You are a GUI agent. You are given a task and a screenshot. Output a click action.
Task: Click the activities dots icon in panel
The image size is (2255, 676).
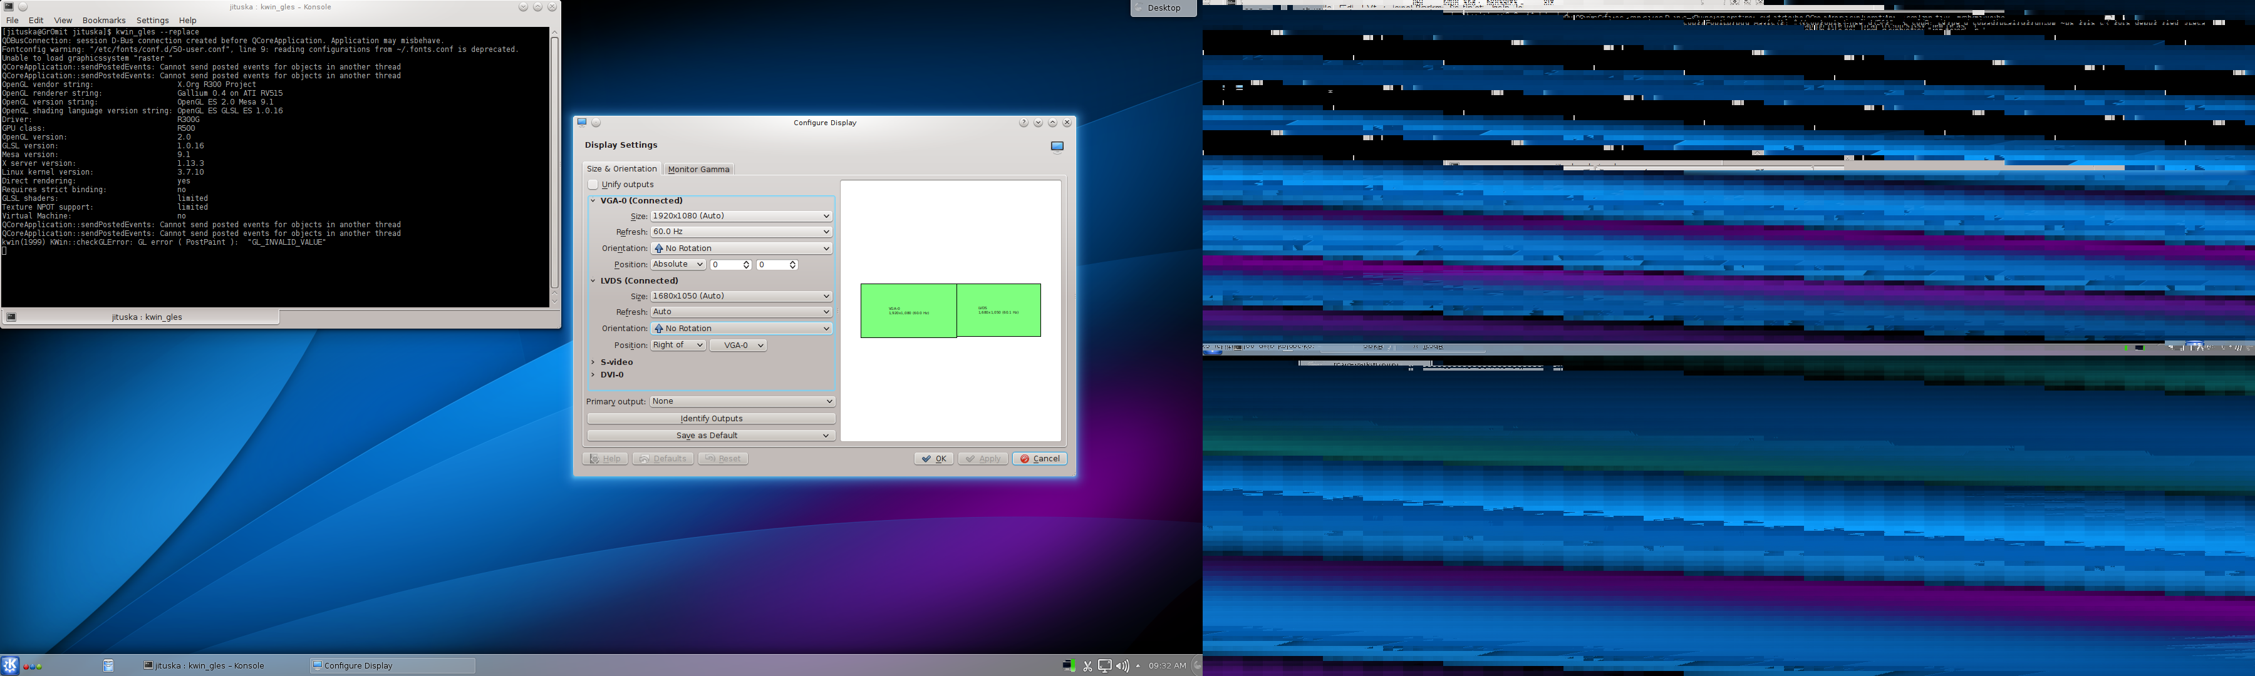[x=33, y=667]
